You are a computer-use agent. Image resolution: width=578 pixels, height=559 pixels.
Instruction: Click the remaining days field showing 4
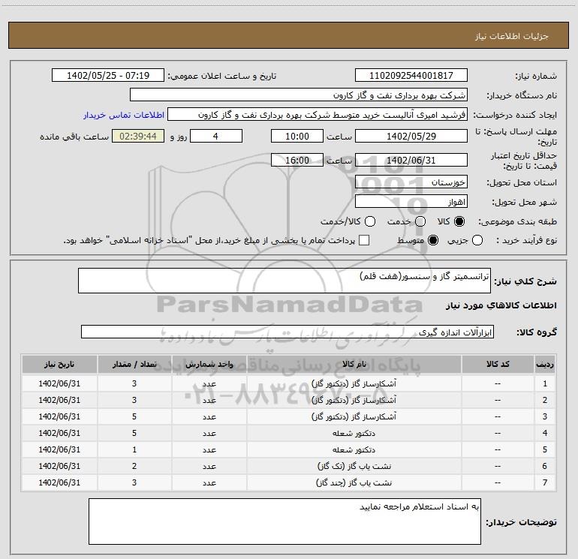(216, 136)
